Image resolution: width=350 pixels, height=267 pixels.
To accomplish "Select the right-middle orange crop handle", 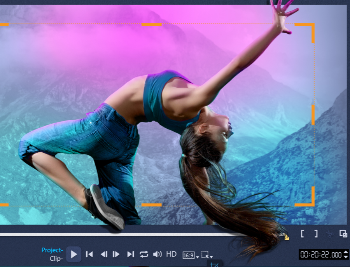I will point(313,115).
